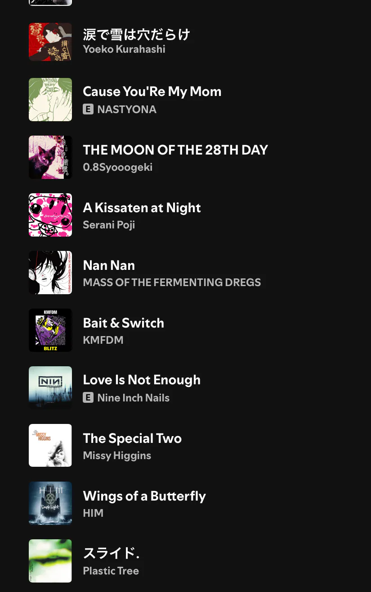
Task: Open artist MASS OF THE FERMENTING DREGS
Action: tap(172, 282)
